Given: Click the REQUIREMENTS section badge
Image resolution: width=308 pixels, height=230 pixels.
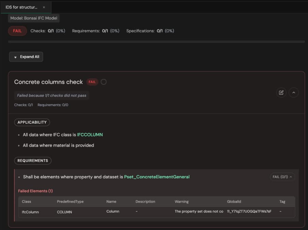Looking at the screenshot, I should [x=33, y=161].
